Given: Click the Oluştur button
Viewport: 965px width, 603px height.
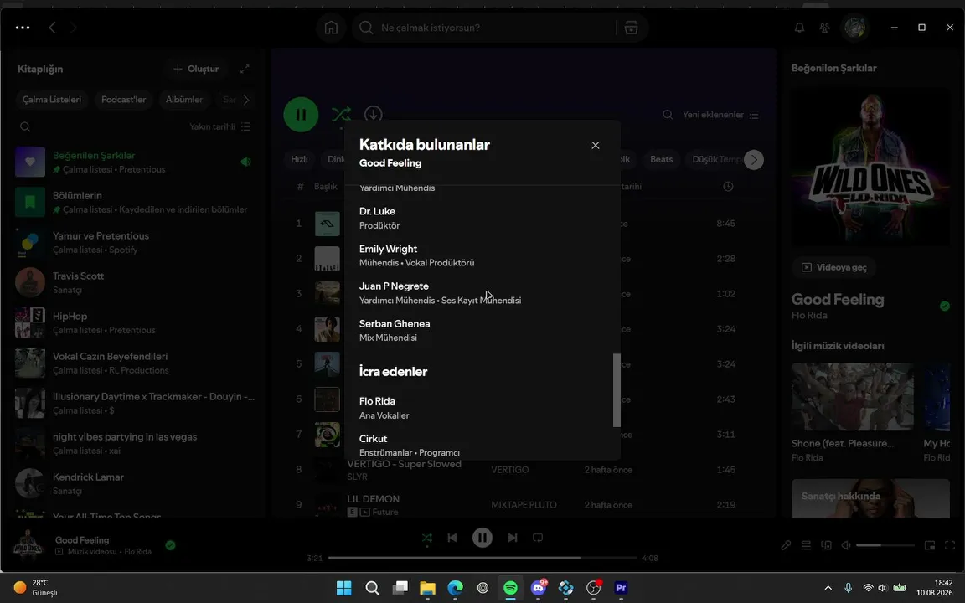Looking at the screenshot, I should click(x=196, y=69).
